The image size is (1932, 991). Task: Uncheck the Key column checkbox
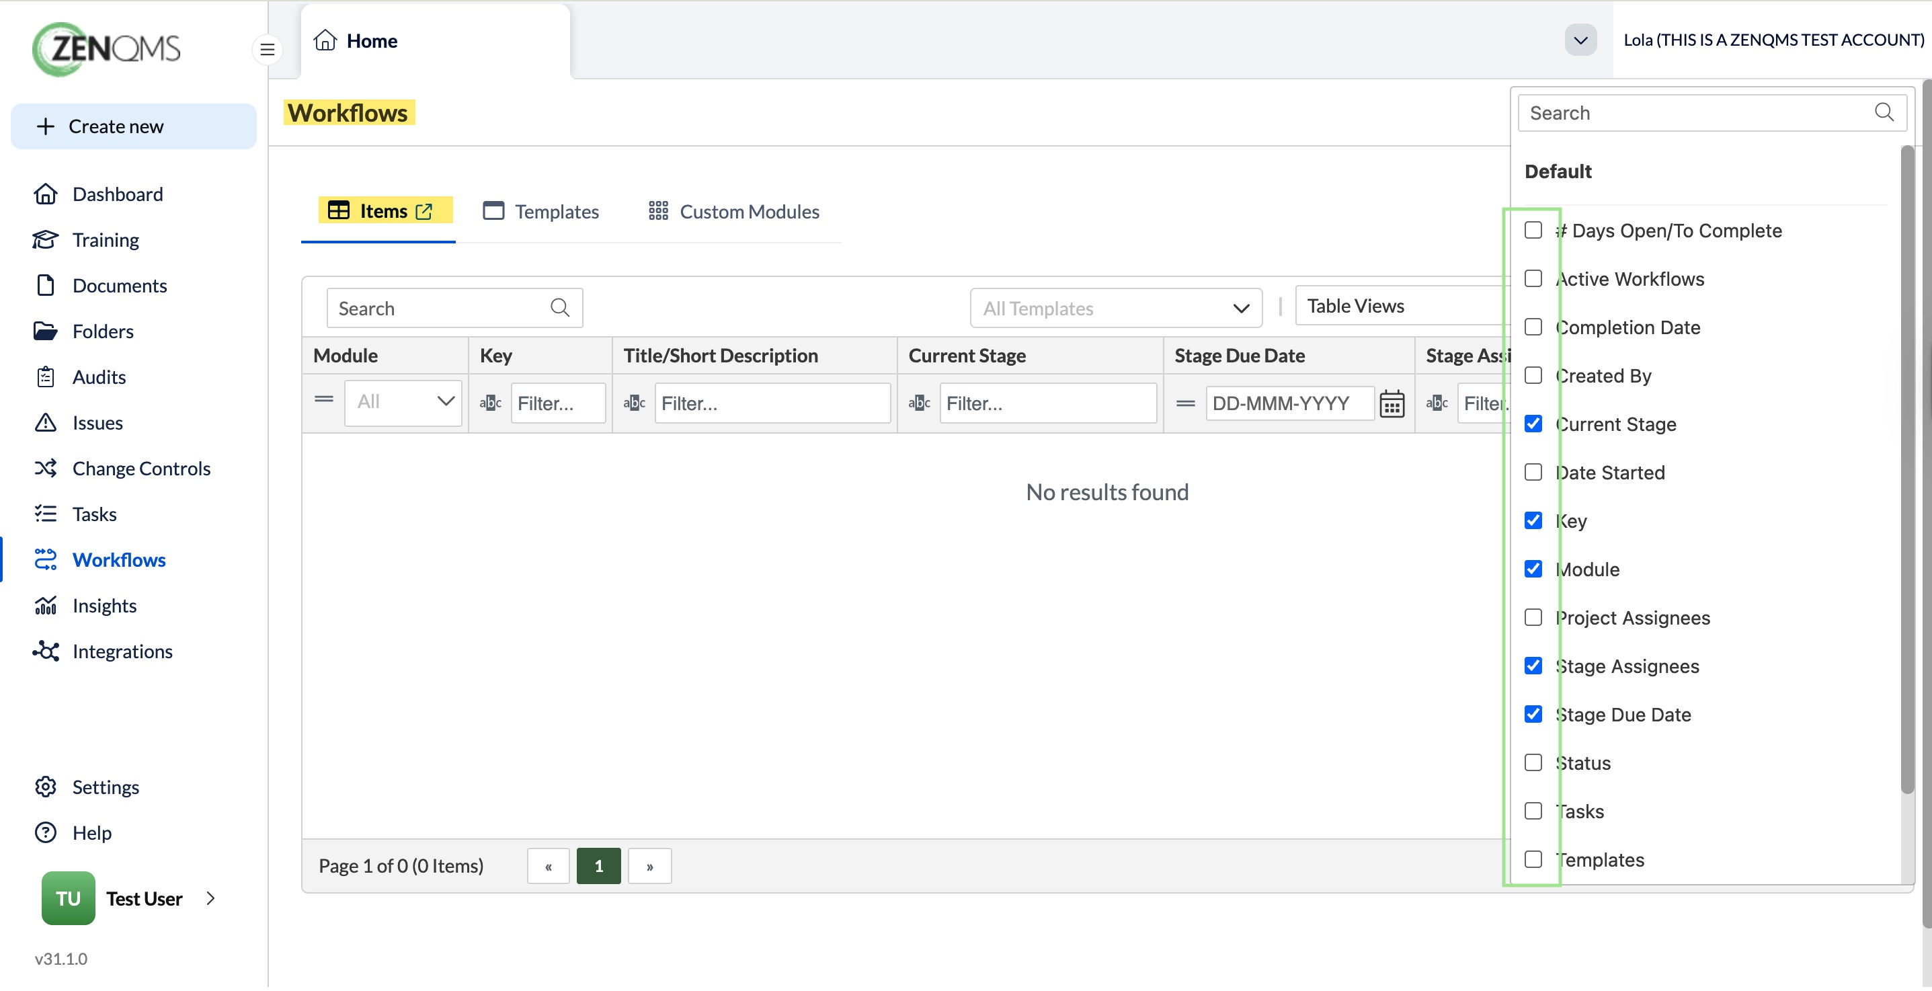[1533, 520]
